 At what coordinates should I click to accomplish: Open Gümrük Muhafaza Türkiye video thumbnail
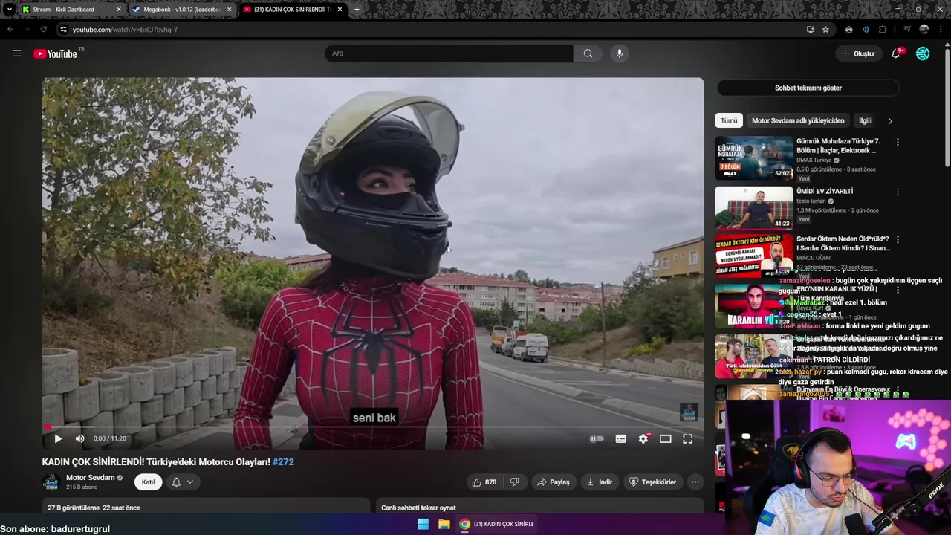pos(754,158)
